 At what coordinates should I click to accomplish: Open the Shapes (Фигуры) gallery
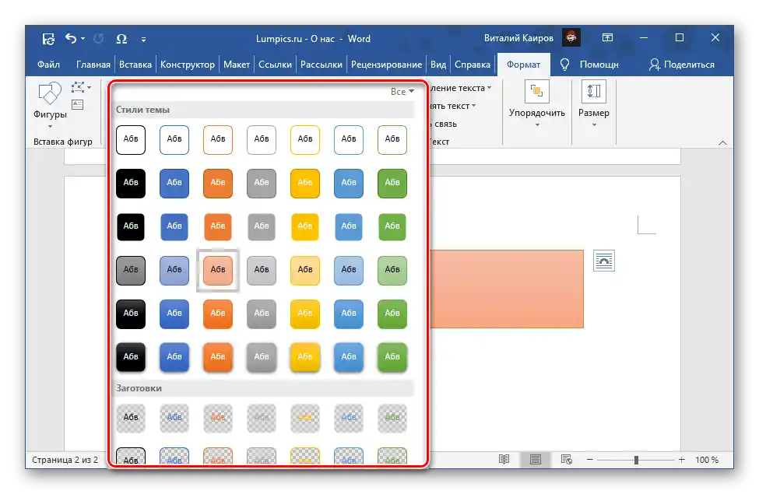click(50, 105)
